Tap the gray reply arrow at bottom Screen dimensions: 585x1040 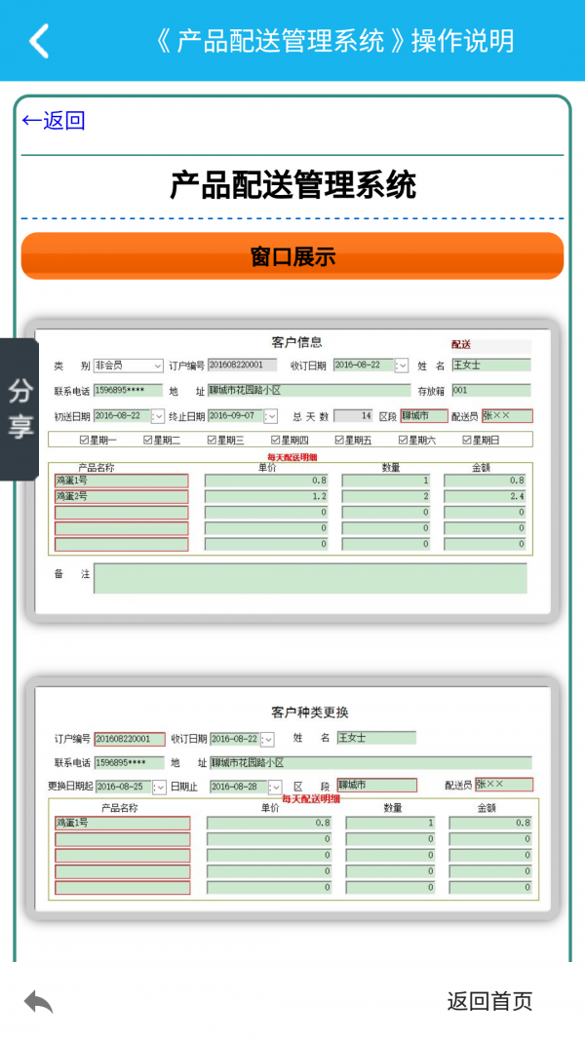38,1002
